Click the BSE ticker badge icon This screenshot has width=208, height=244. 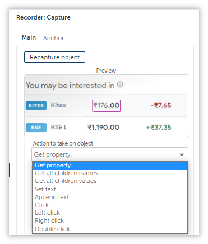pos(36,128)
